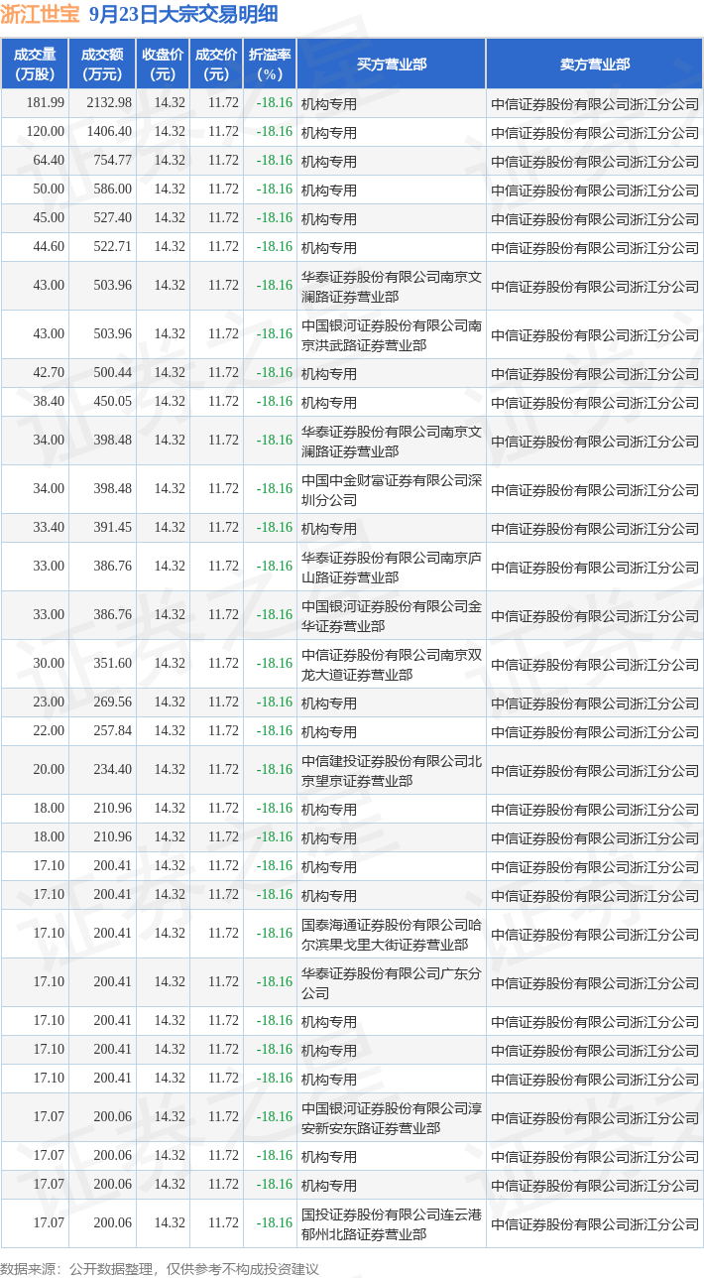Click buyer 中信建投证券北京望京证券营业部
Image resolution: width=704 pixels, height=1278 pixels.
(392, 770)
